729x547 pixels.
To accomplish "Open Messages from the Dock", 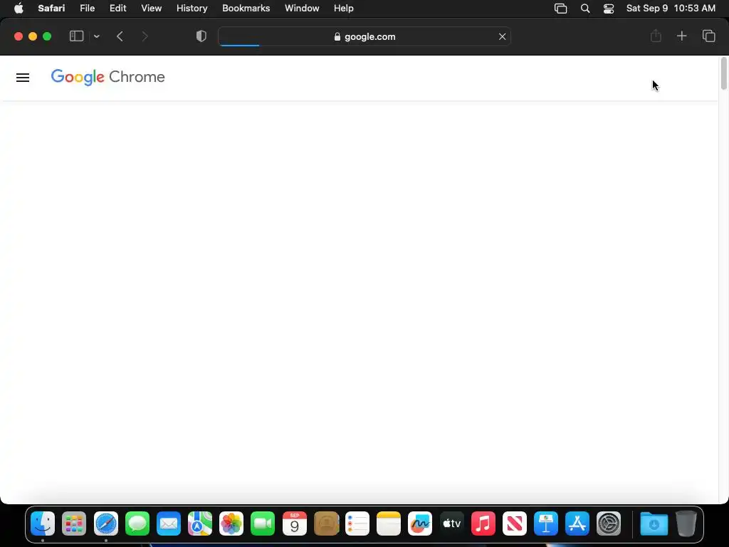I will [137, 523].
